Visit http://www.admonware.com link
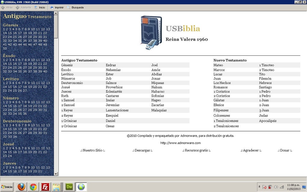The image size is (307, 192). pyautogui.click(x=181, y=143)
